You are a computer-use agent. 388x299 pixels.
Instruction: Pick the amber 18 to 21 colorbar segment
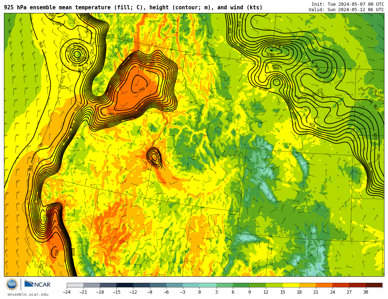pos(307,285)
